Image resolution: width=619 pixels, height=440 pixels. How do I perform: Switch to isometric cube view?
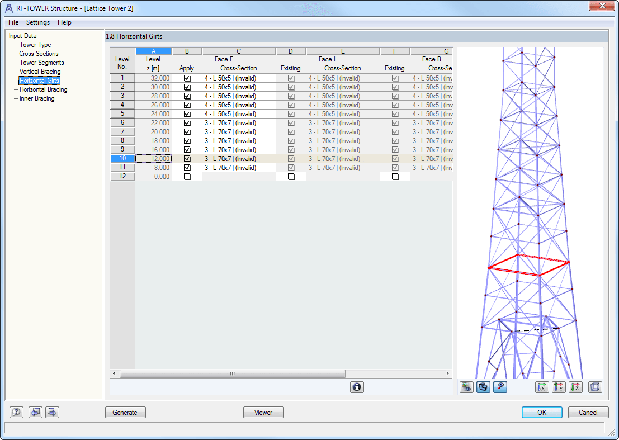[595, 387]
